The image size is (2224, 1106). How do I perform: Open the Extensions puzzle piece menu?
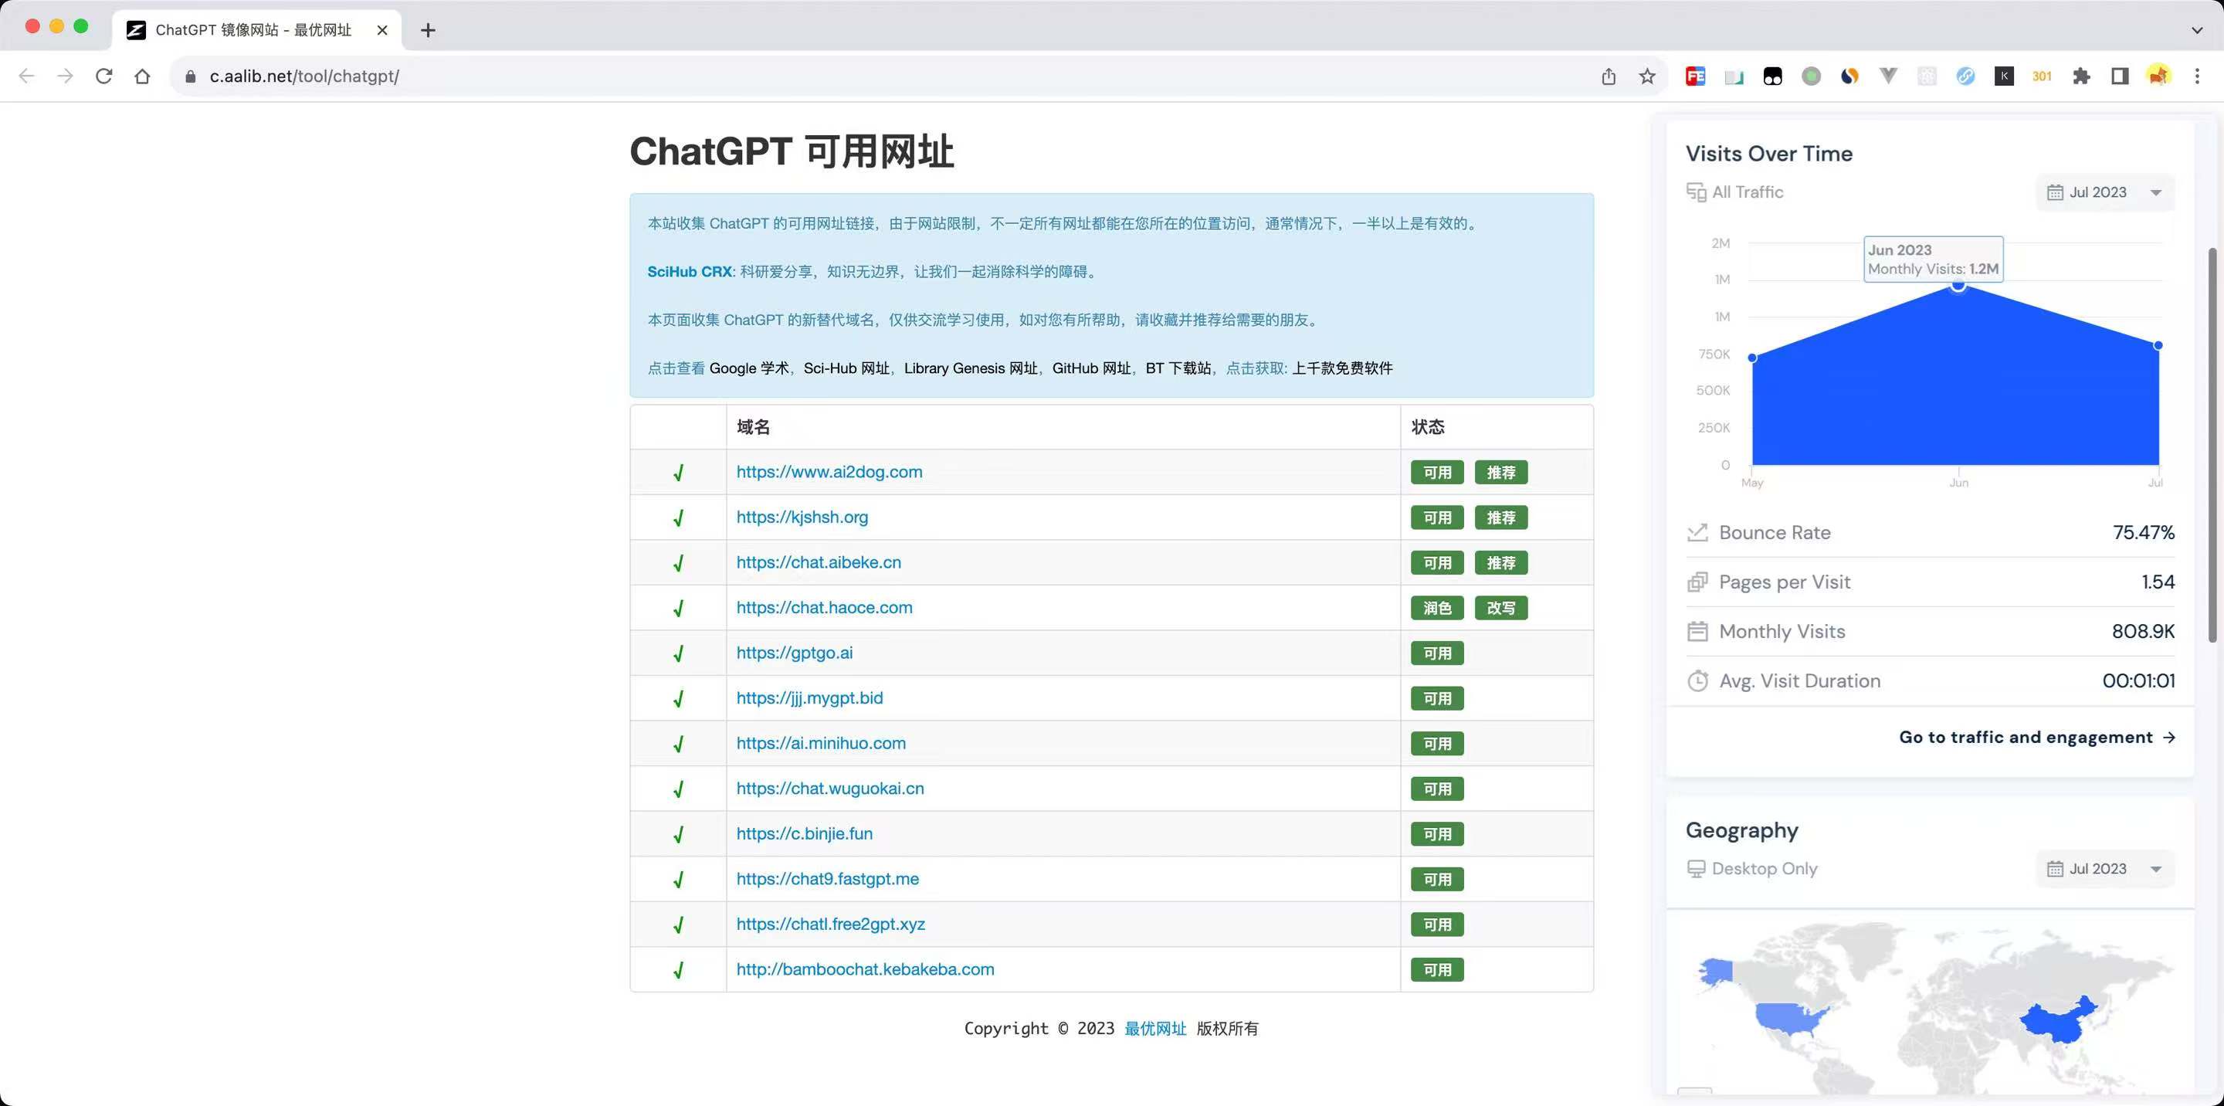click(x=2080, y=76)
